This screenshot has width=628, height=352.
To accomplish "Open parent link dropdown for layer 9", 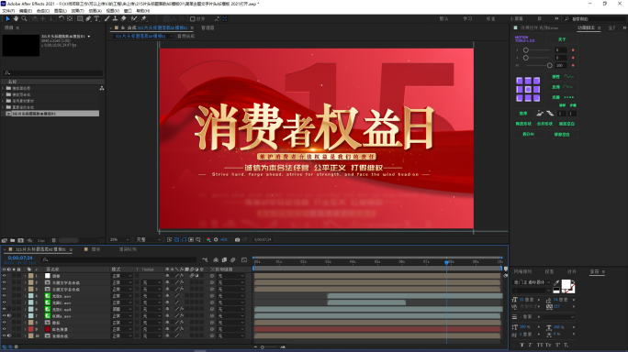I will (x=231, y=329).
